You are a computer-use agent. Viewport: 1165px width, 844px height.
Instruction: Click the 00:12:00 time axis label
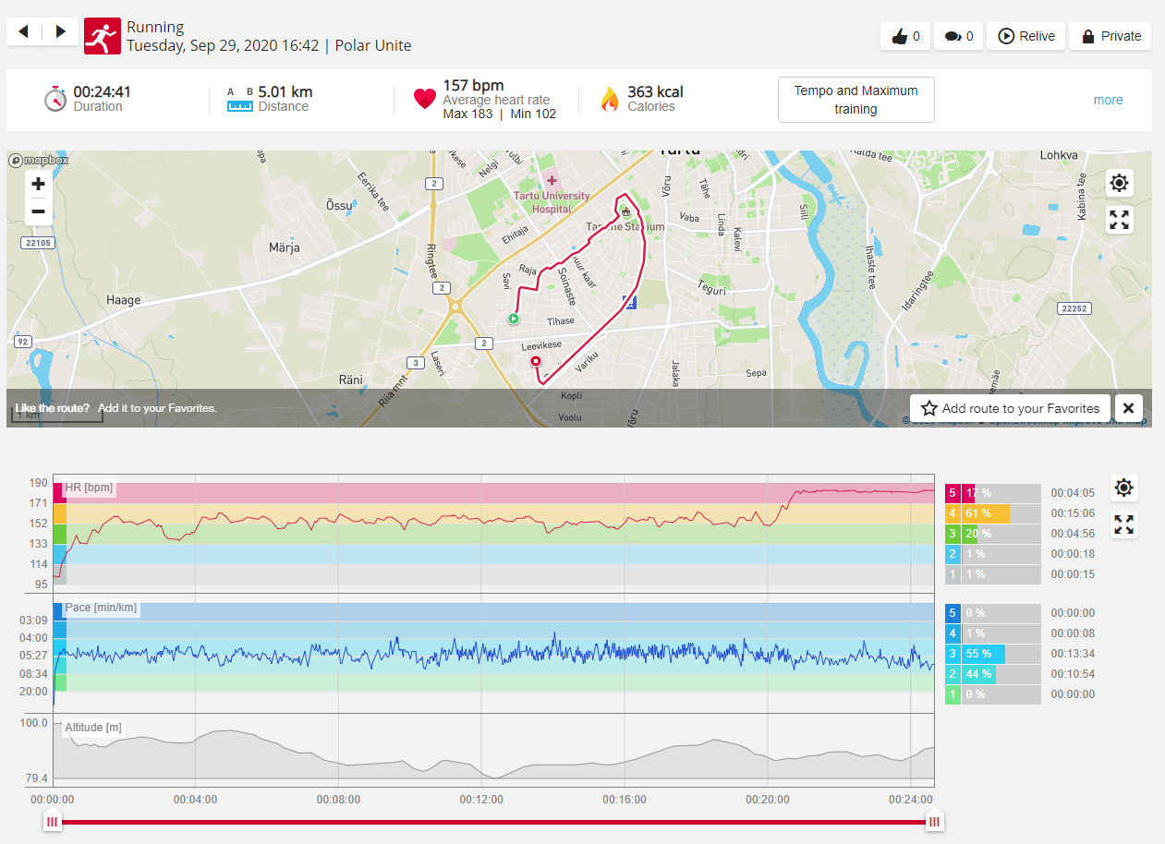[481, 800]
